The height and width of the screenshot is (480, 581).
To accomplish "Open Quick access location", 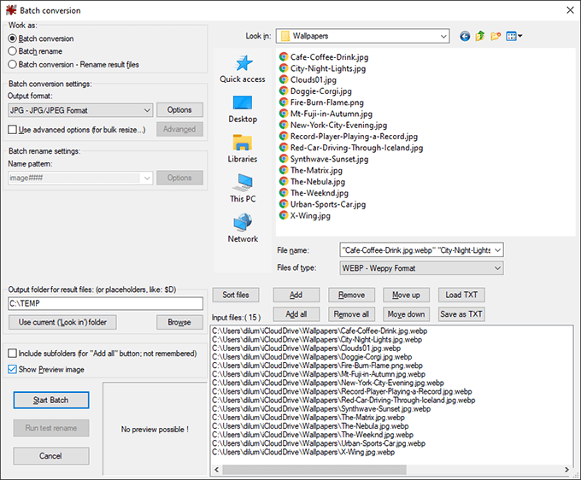I will click(243, 69).
